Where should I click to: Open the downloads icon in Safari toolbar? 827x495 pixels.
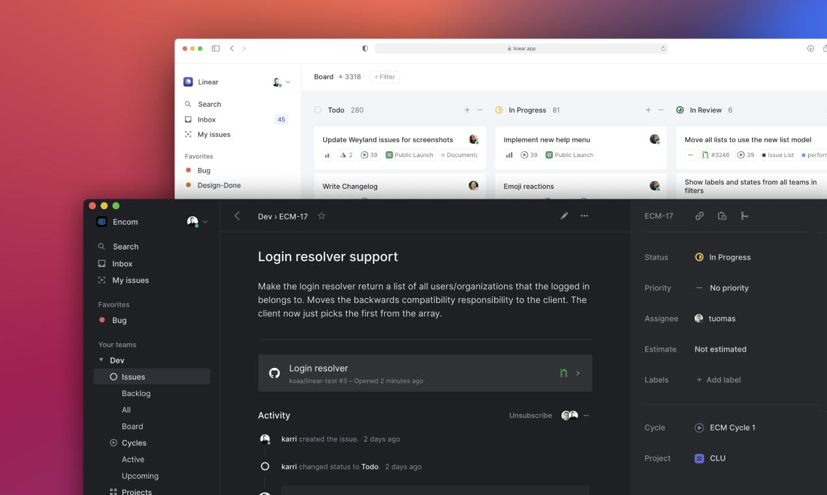pos(811,48)
